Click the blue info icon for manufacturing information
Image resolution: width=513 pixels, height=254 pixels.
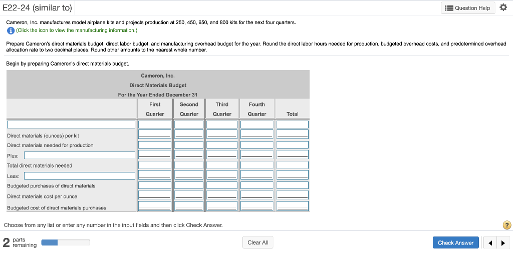click(x=11, y=30)
